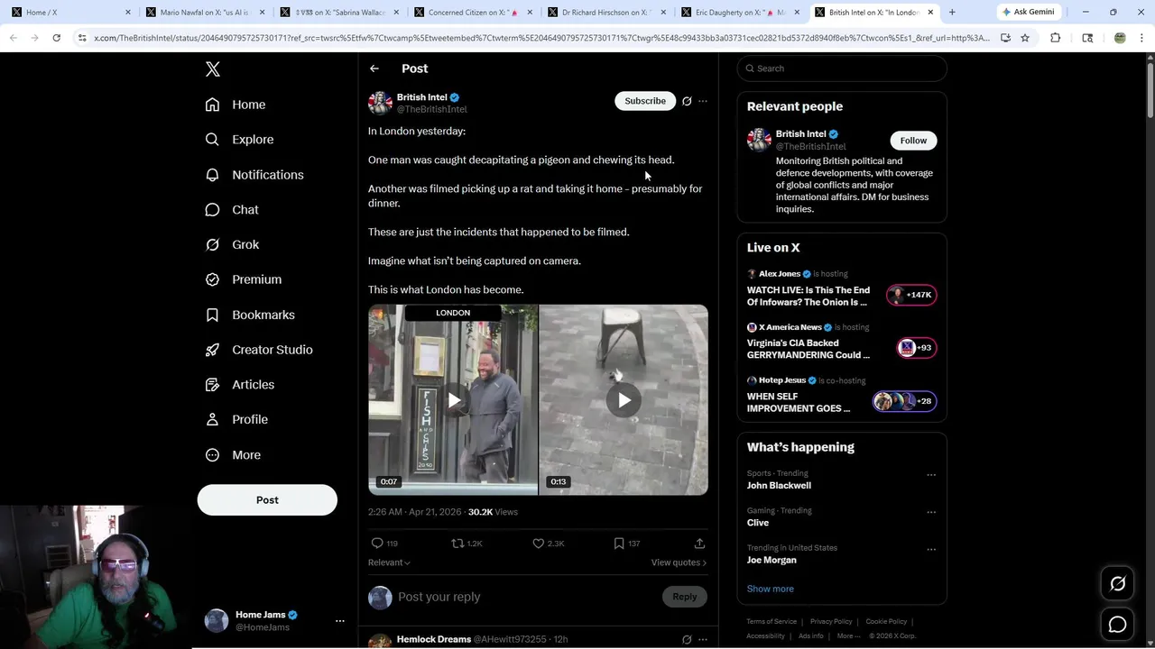The image size is (1155, 649).
Task: Click Show more under What's happening
Action: [x=771, y=589]
